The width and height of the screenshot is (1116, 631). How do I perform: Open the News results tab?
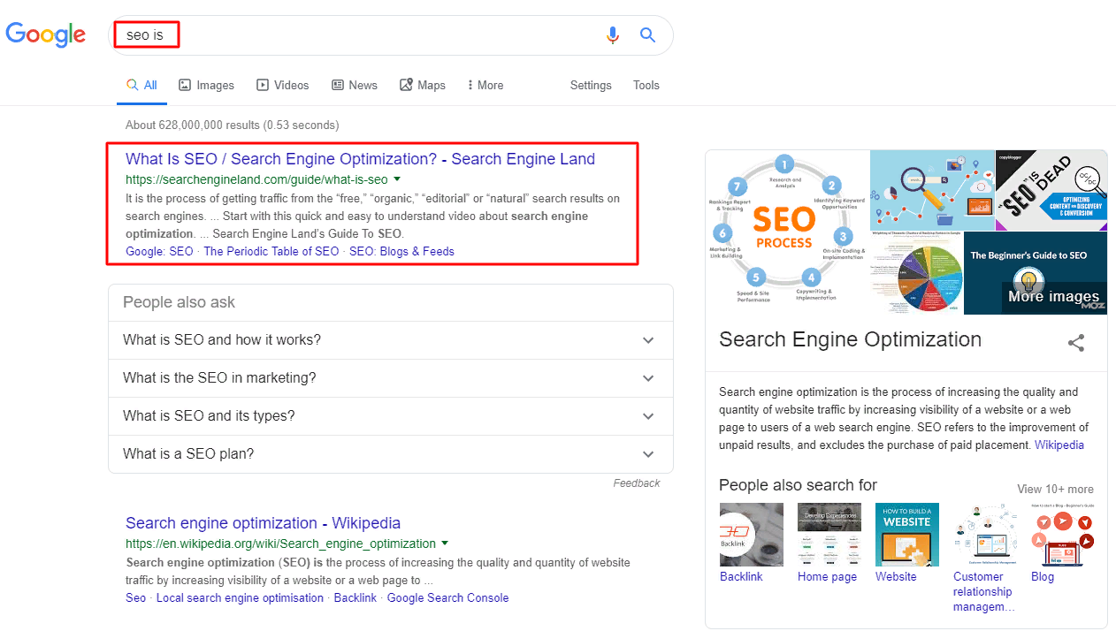click(x=354, y=86)
